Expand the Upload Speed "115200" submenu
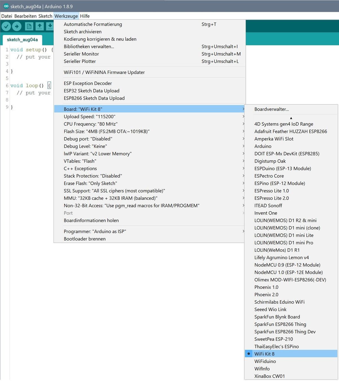This screenshot has height=381, width=339. (x=149, y=116)
